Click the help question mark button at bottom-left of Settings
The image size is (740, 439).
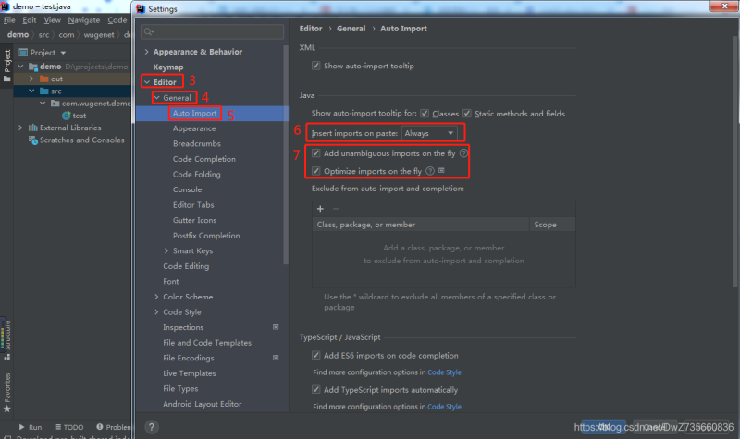[x=152, y=427]
